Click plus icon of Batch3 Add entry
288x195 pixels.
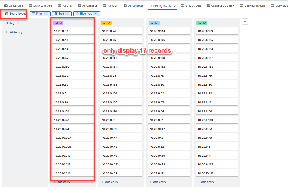point(150,182)
